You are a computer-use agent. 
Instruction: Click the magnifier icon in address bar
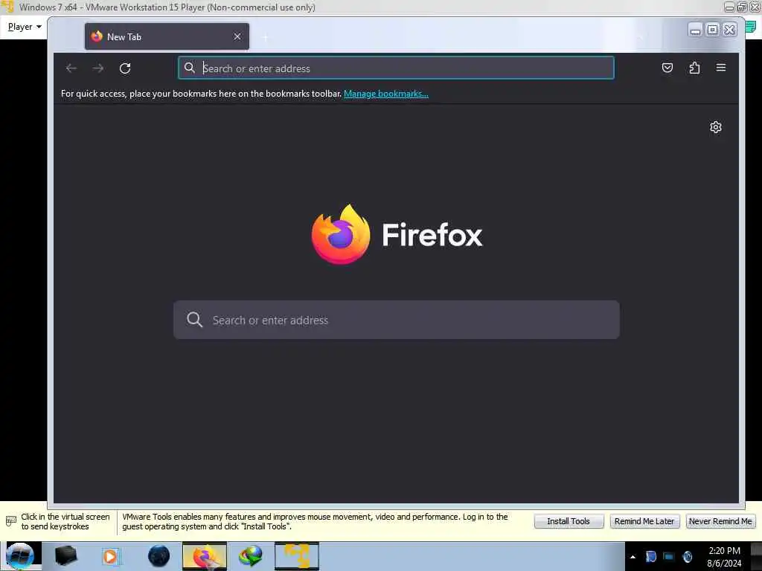(x=190, y=68)
